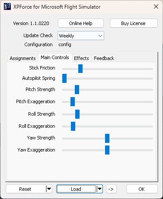Click the Stick Friction label
This screenshot has height=199, width=163.
pyautogui.click(x=42, y=68)
